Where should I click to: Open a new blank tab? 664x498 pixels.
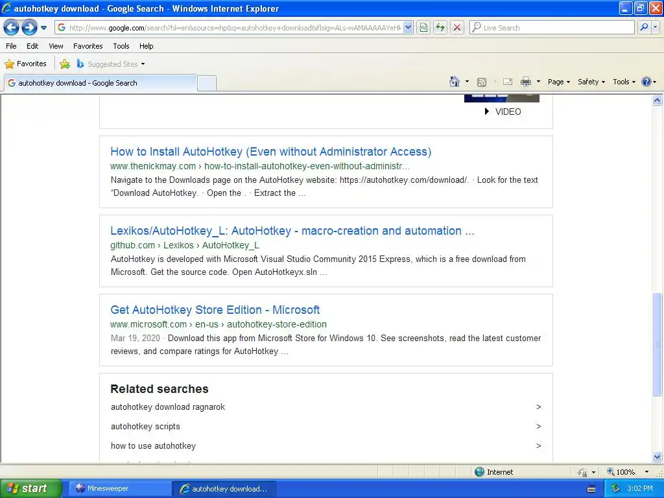[207, 83]
